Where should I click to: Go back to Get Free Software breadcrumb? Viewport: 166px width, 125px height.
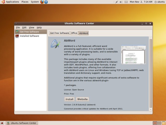point(59,33)
